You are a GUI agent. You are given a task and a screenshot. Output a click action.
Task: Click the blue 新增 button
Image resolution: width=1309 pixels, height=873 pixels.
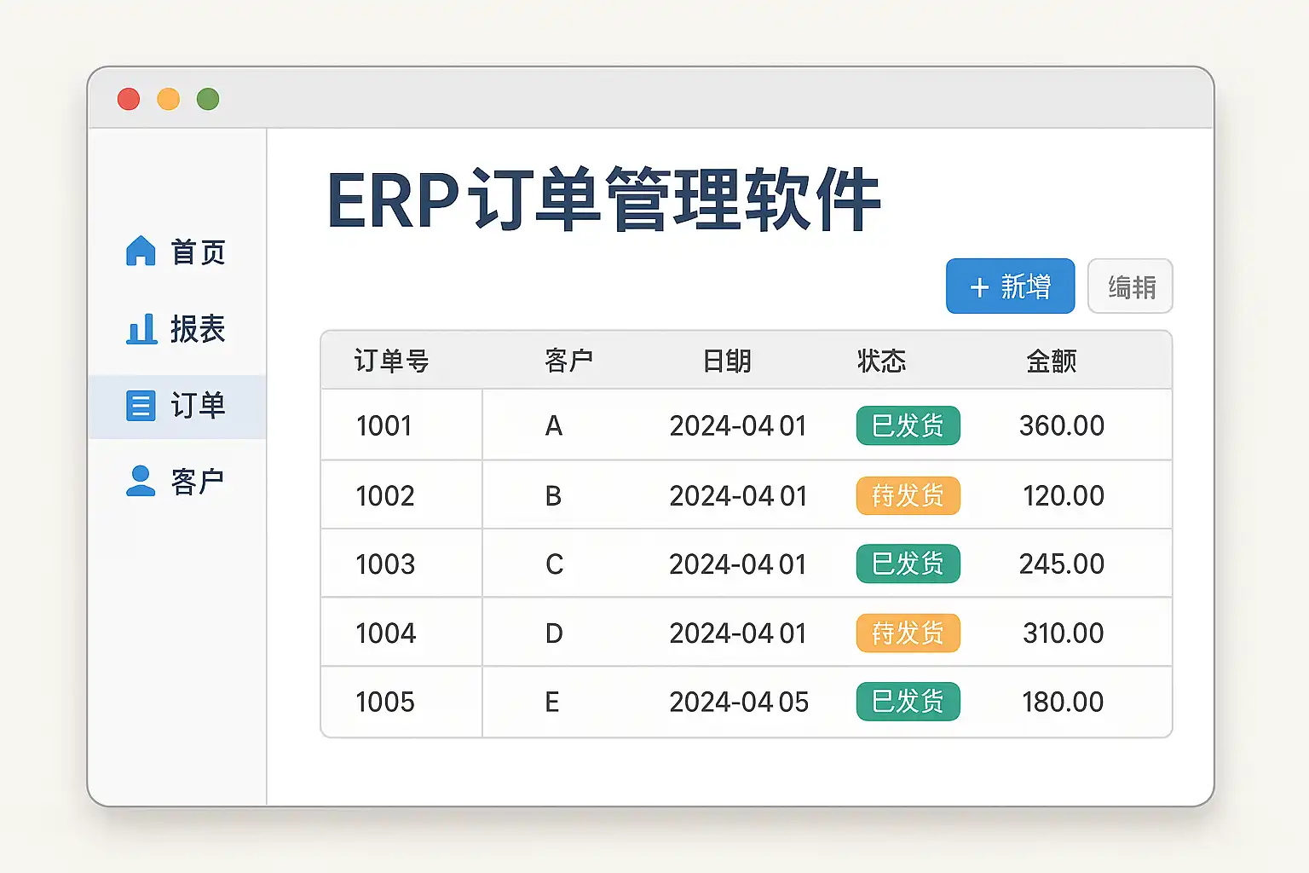tap(1010, 286)
